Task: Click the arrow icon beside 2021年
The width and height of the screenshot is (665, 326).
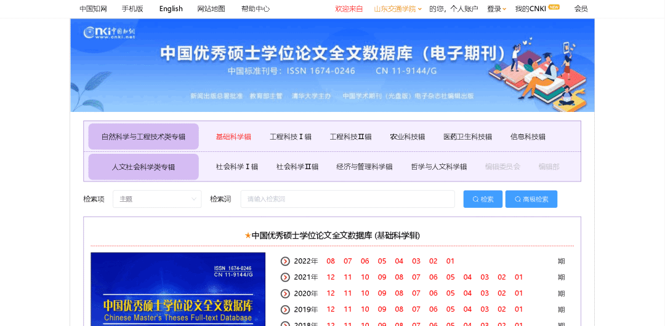Action: coord(285,277)
